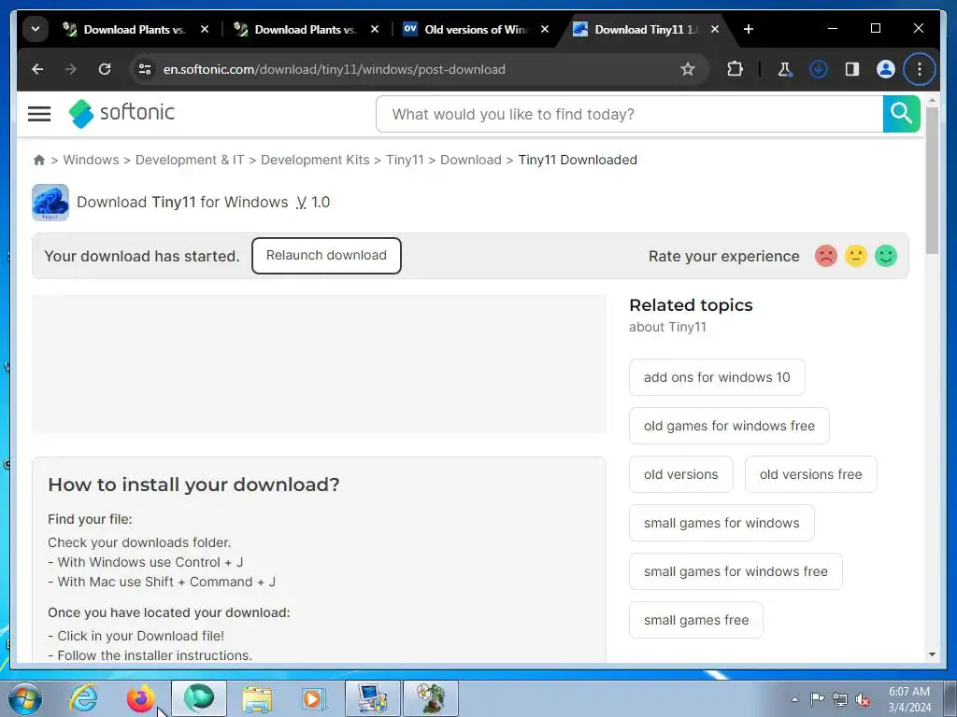This screenshot has height=717, width=957.
Task: Click the muted volume tray icon
Action: pyautogui.click(x=863, y=699)
